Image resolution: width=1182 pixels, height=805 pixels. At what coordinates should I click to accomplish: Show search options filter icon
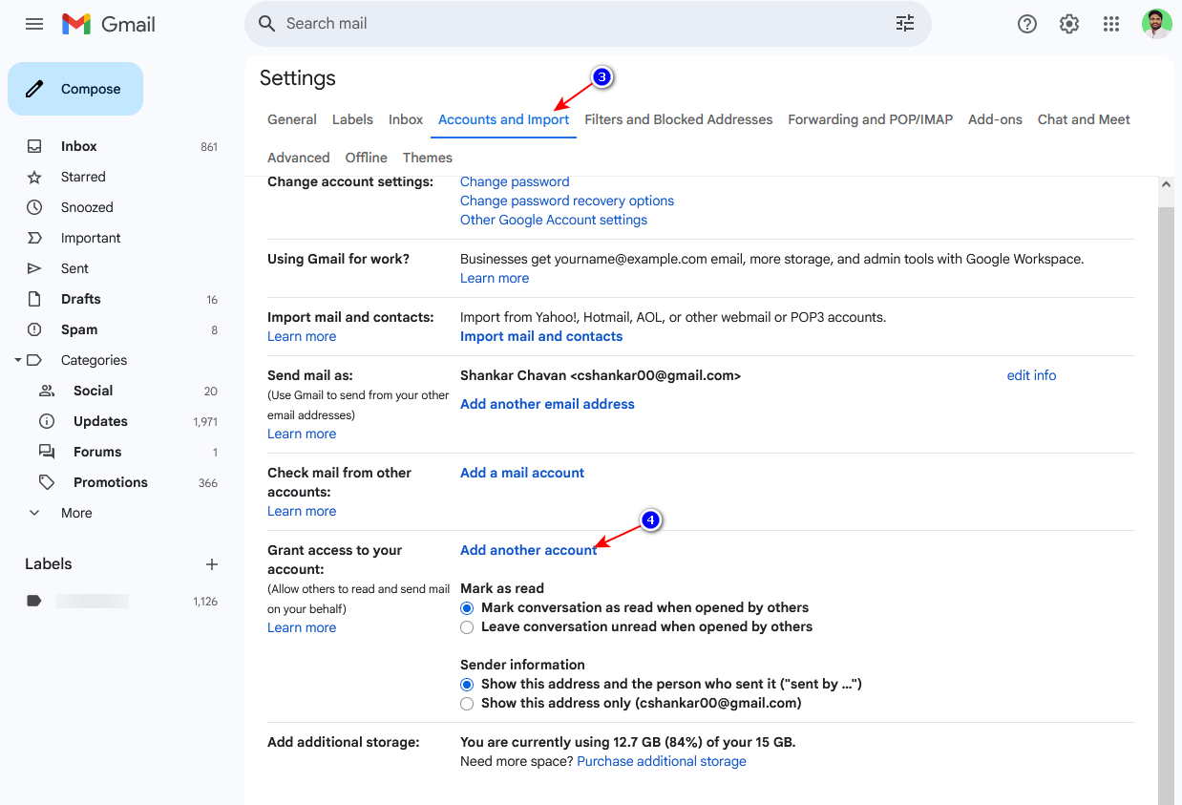(905, 24)
